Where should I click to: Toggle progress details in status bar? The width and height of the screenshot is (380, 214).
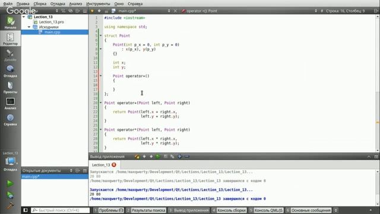[x=370, y=210]
